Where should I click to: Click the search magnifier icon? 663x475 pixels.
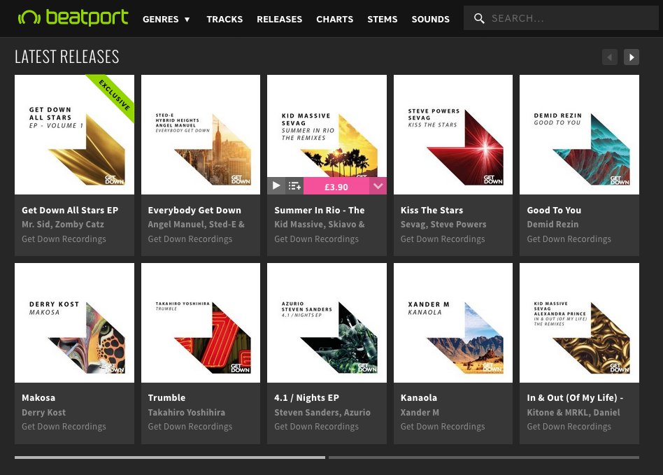[479, 18]
